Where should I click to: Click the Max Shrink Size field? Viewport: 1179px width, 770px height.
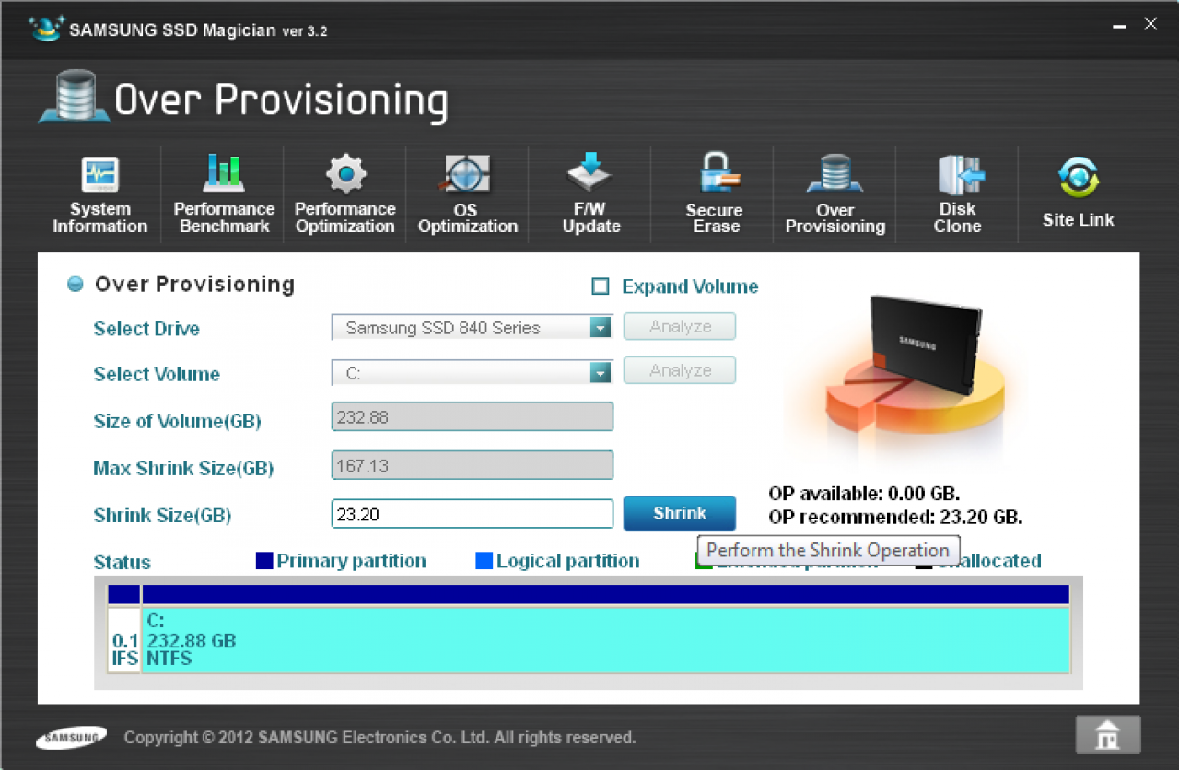[473, 465]
